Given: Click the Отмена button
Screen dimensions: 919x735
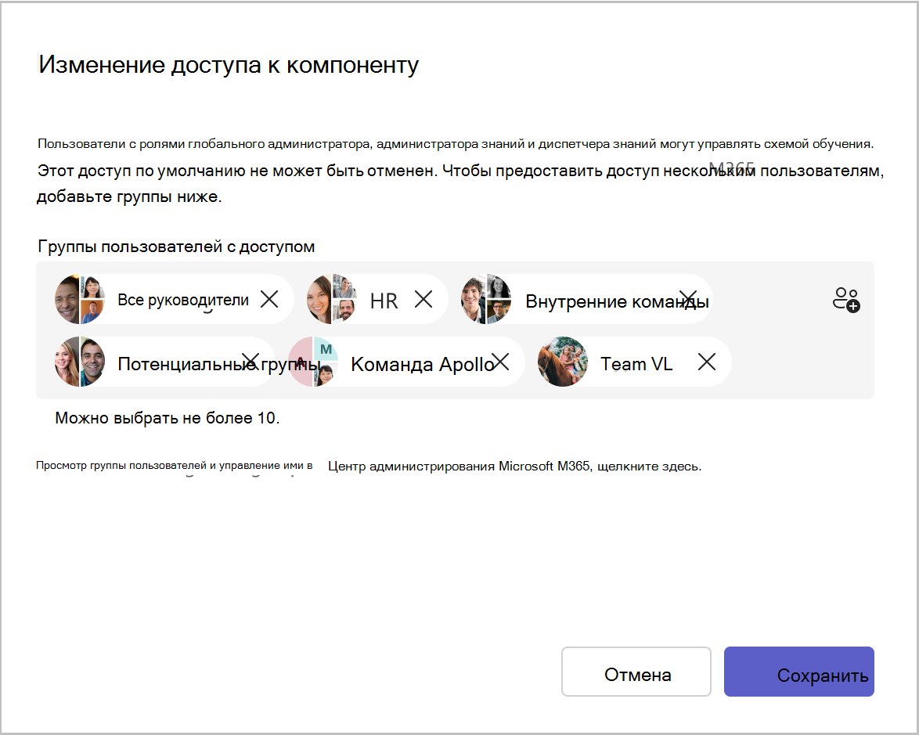Looking at the screenshot, I should [636, 672].
